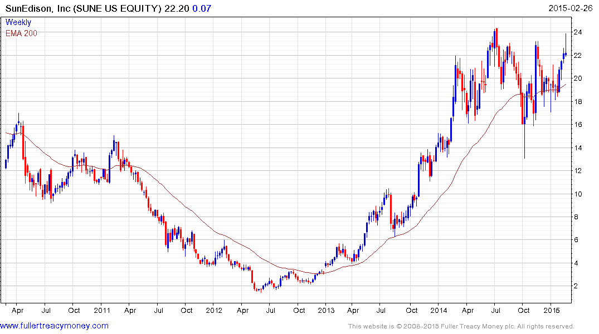
Task: Click the 12 price axis label
Action: click(x=578, y=171)
